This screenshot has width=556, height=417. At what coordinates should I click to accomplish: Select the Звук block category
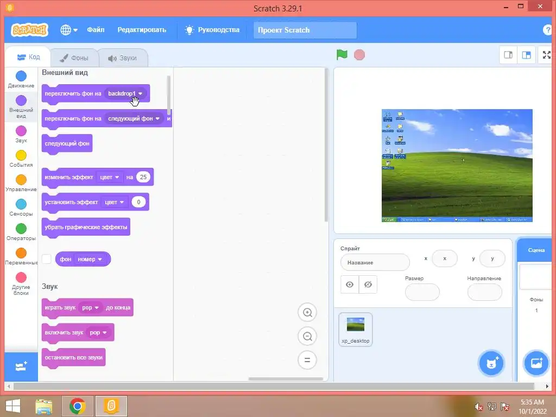click(x=21, y=135)
